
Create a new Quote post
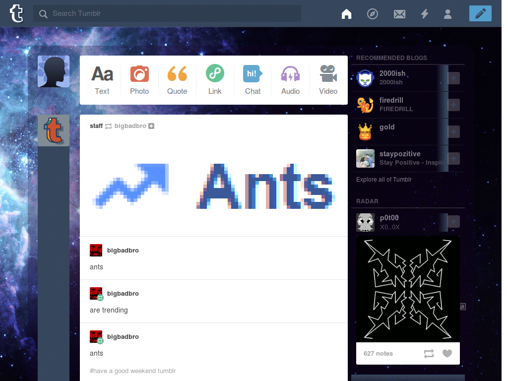[177, 80]
